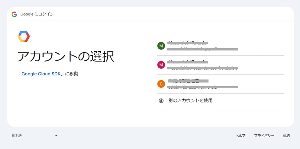Select the orange C avatar account

coord(220,84)
